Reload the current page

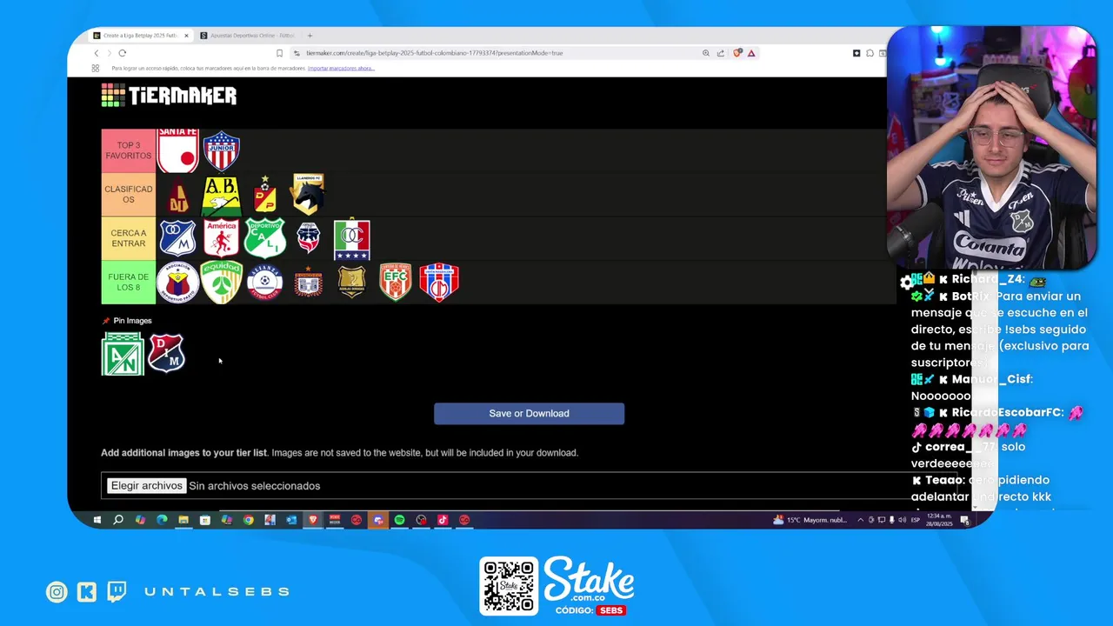point(123,53)
